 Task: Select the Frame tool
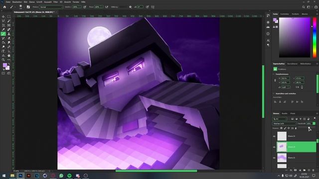9,25
